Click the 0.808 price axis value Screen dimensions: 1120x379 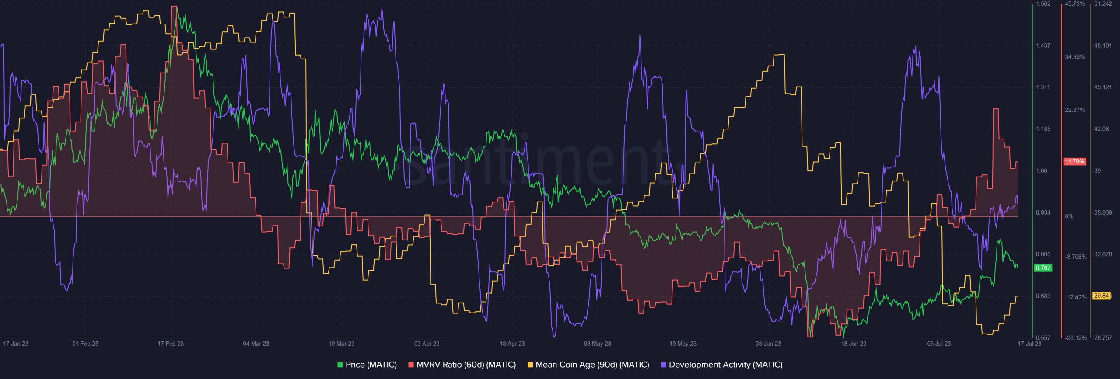(x=1043, y=254)
